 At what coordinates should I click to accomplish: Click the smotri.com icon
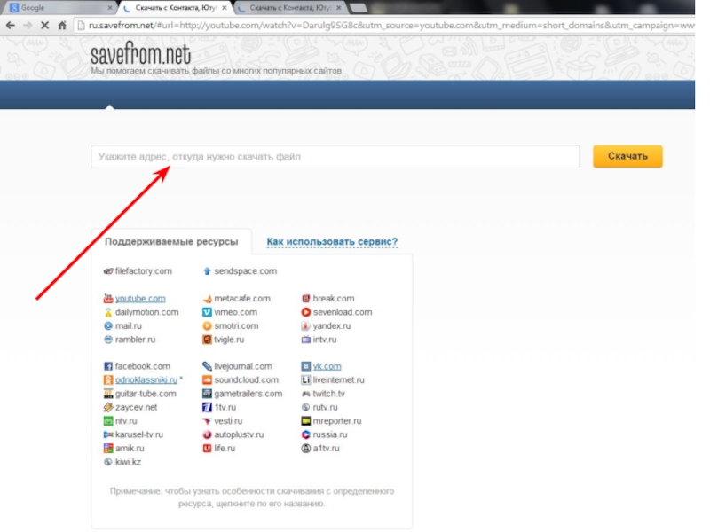pos(207,325)
